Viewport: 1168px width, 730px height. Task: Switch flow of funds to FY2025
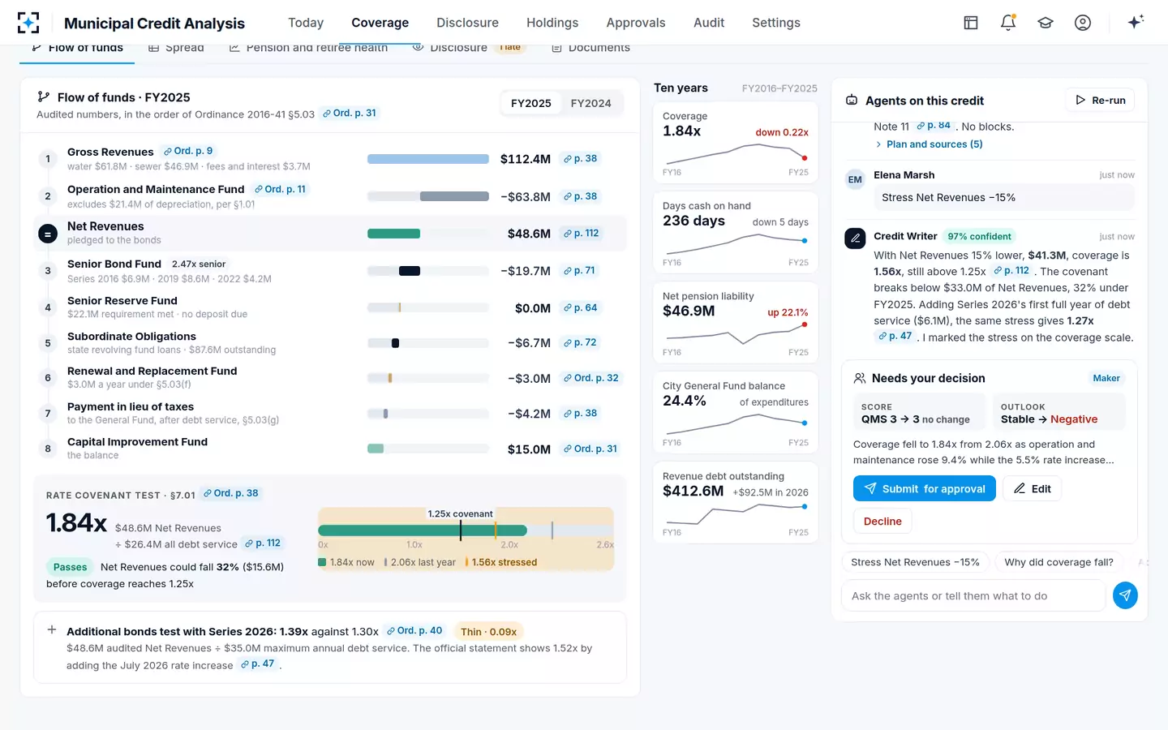click(531, 103)
